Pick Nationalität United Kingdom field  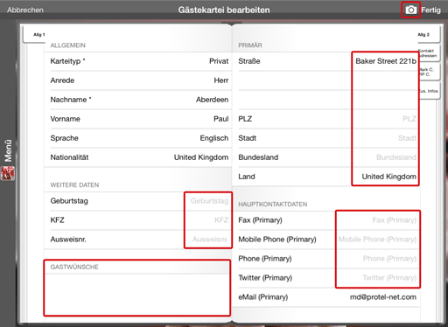tap(139, 157)
